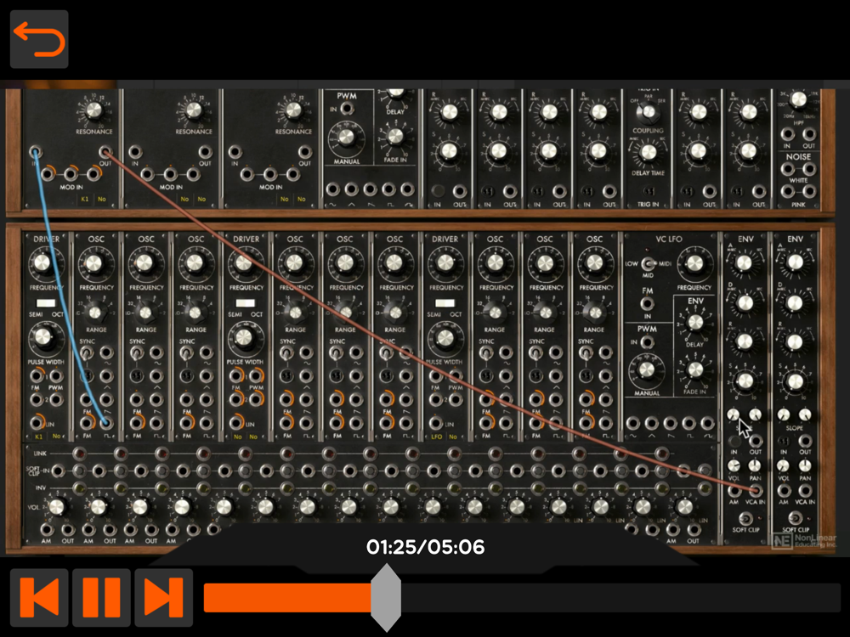The height and width of the screenshot is (637, 850).
Task: Skip to the next video
Action: (164, 597)
